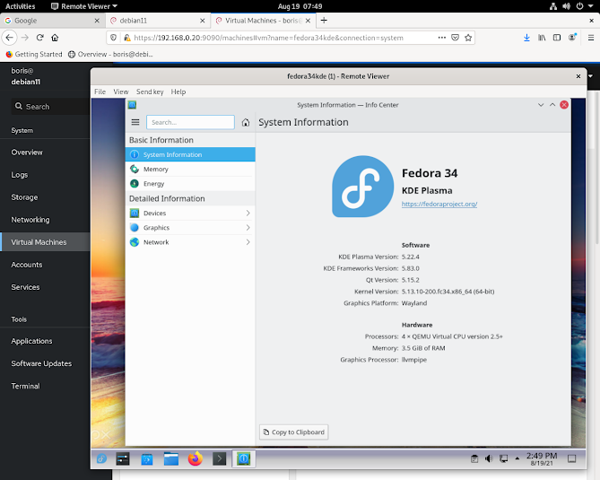Open the Overview bookmark in bookmarks toolbar

click(110, 55)
